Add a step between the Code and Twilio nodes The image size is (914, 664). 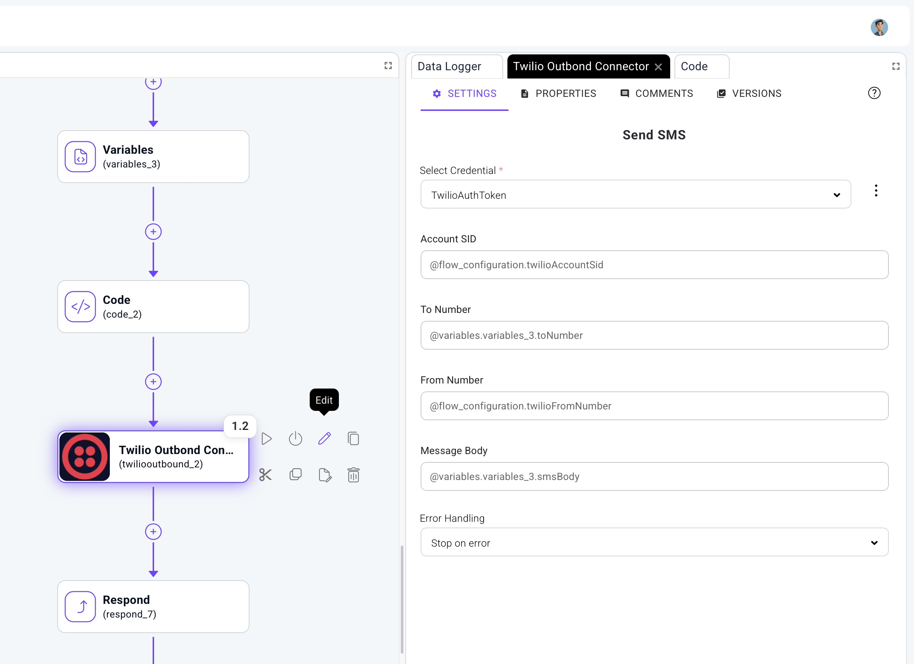pos(153,382)
